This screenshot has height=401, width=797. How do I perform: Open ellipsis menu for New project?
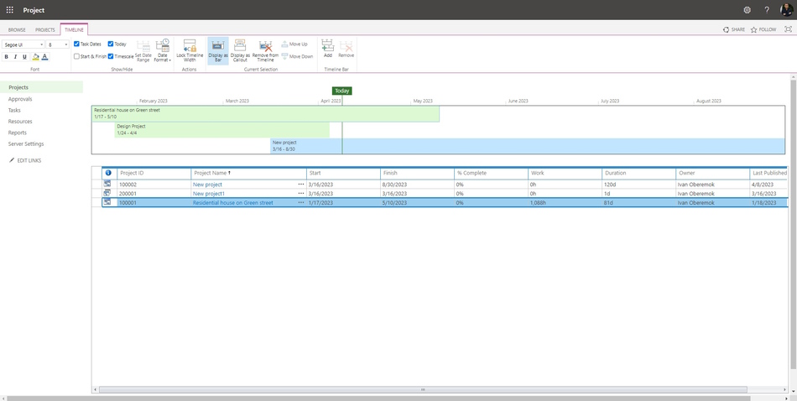tap(301, 185)
